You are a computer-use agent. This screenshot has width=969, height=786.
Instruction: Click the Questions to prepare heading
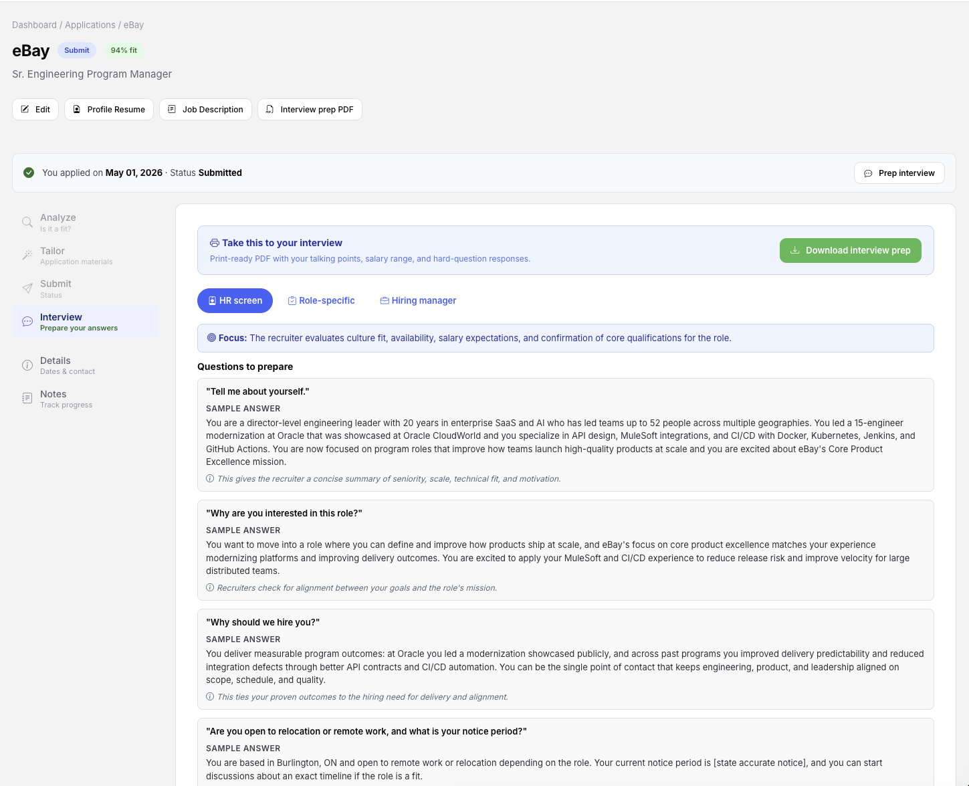[245, 367]
